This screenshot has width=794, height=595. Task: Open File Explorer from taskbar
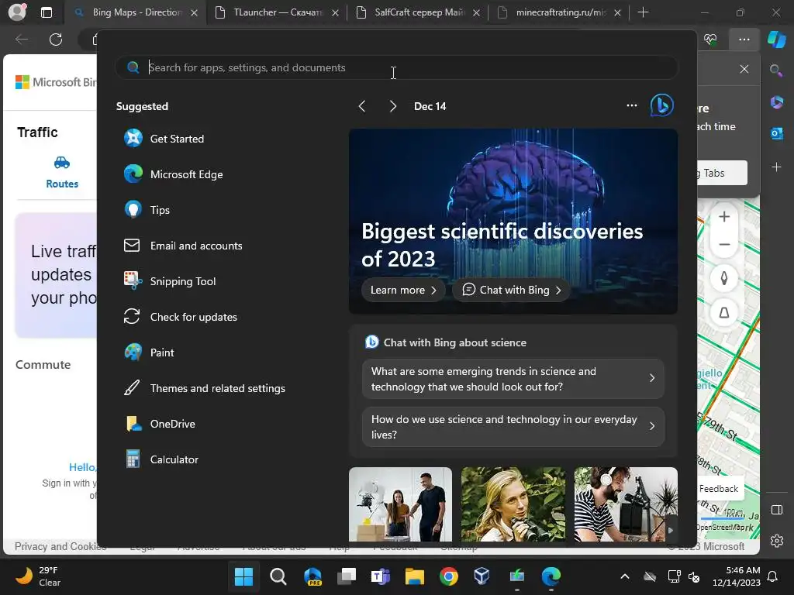414,576
